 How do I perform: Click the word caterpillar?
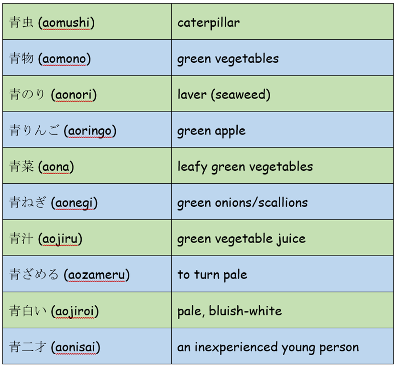point(209,23)
